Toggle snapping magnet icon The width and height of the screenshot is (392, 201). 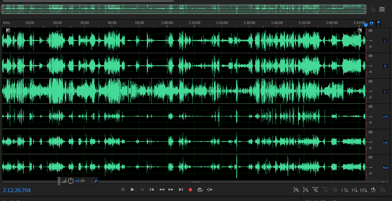point(371,23)
